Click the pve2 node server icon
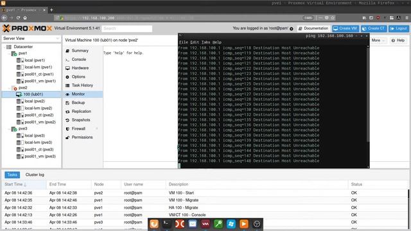This screenshot has width=411, height=231. click(x=14, y=88)
